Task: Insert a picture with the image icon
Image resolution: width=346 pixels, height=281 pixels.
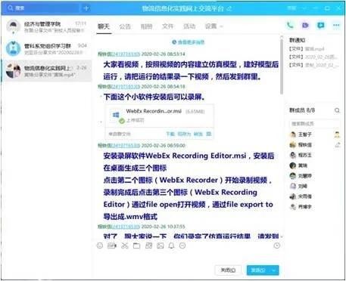Action: tap(161, 245)
